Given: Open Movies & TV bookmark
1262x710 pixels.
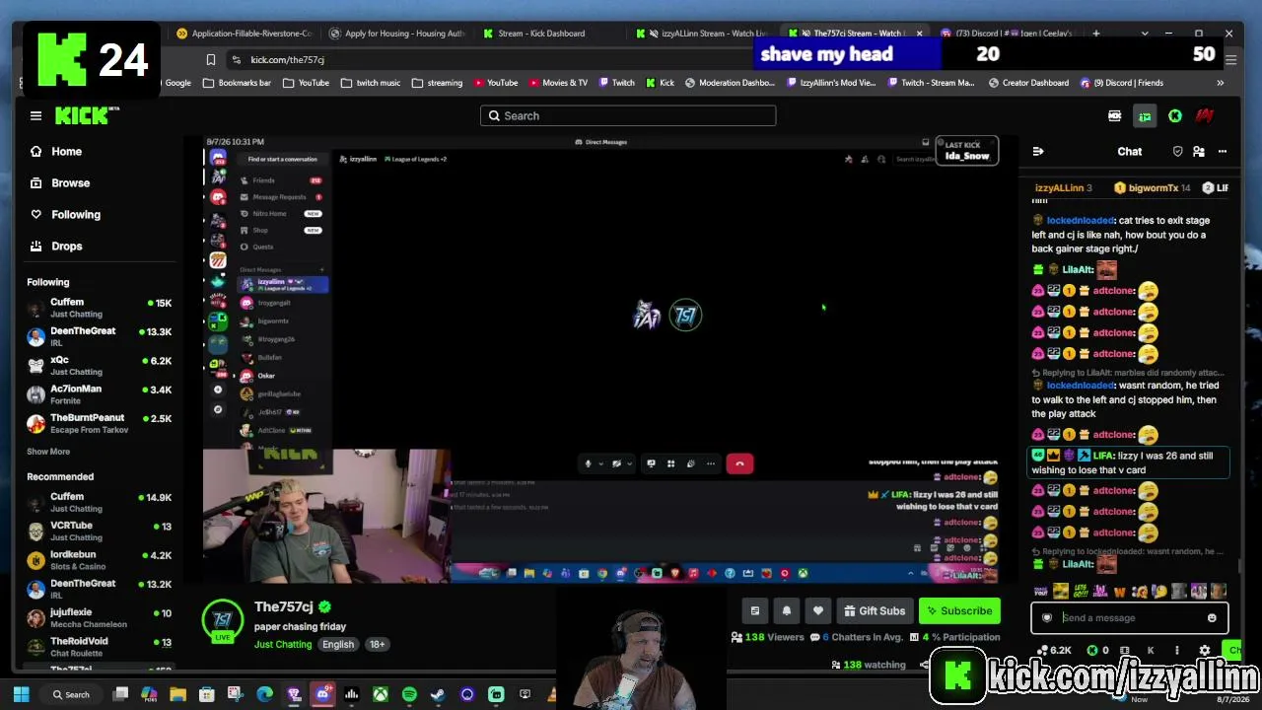Looking at the screenshot, I should (x=558, y=83).
